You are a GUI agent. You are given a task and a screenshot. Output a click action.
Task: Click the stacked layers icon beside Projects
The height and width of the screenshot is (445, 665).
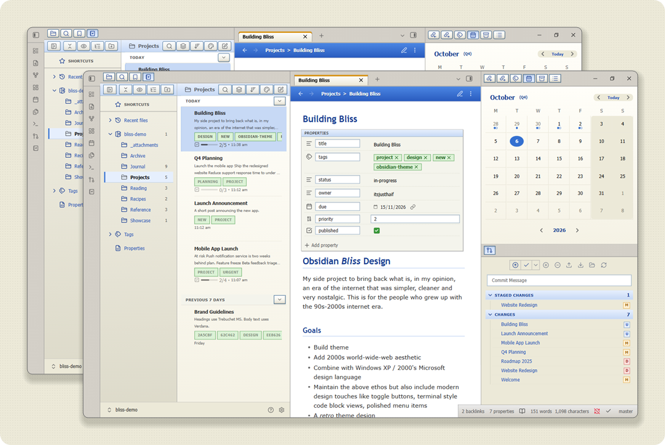(239, 89)
